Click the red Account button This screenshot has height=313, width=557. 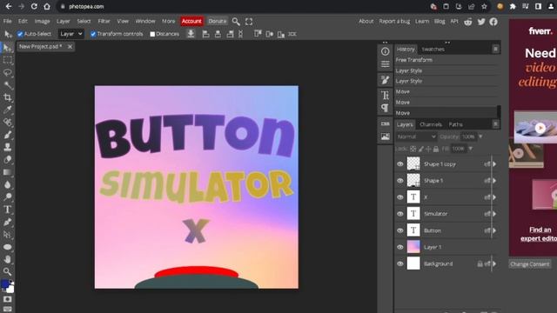pyautogui.click(x=191, y=21)
